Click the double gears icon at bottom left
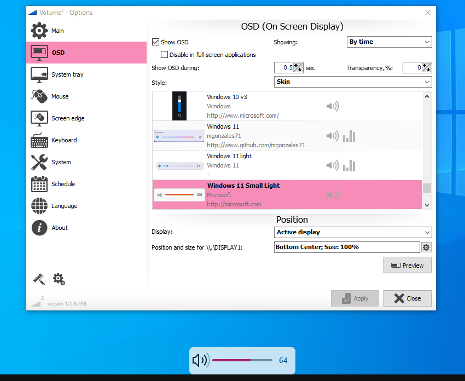 click(x=59, y=279)
